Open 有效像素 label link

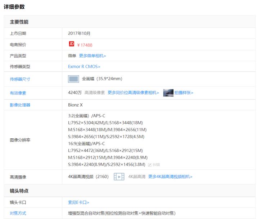pyautogui.click(x=18, y=93)
